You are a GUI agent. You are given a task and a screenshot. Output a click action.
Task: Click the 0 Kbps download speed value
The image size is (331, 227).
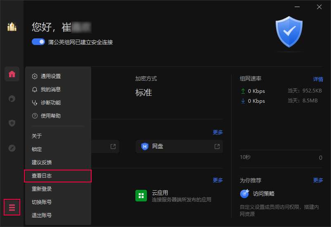pyautogui.click(x=256, y=101)
